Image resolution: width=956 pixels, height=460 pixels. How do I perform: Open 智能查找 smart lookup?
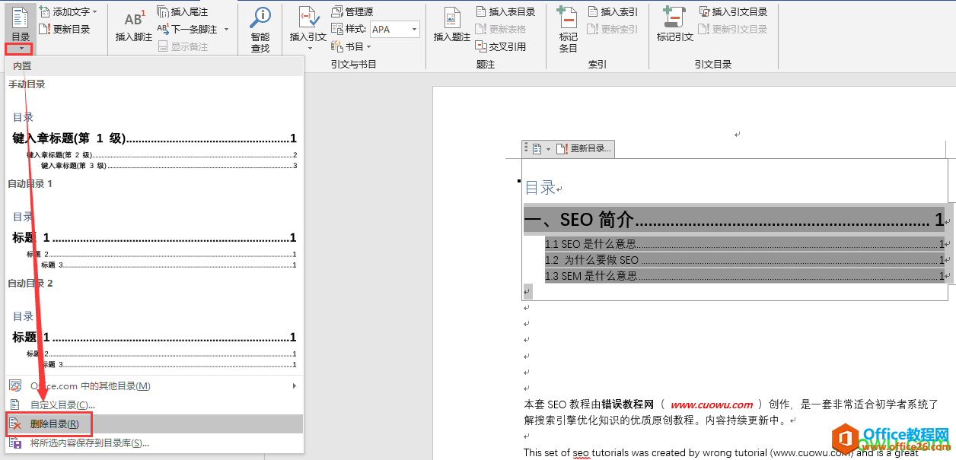coord(260,30)
